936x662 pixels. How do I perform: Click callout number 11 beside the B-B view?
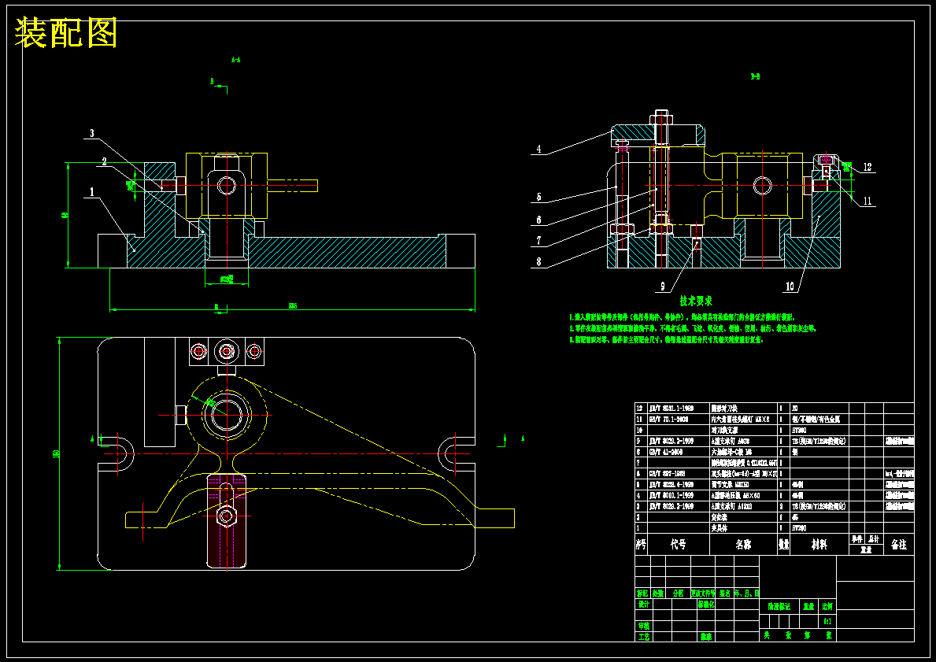coord(868,202)
